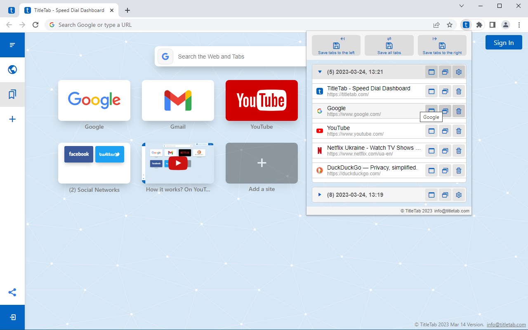Viewport: 528px width, 330px height.
Task: Open settings gear for 13:21 tab group
Action: coord(459,72)
